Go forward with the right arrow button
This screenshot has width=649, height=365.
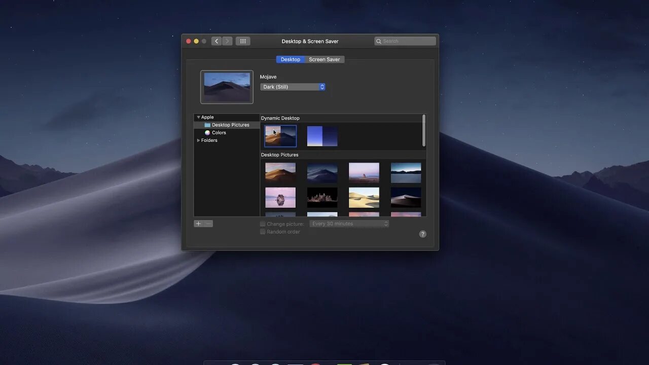227,41
